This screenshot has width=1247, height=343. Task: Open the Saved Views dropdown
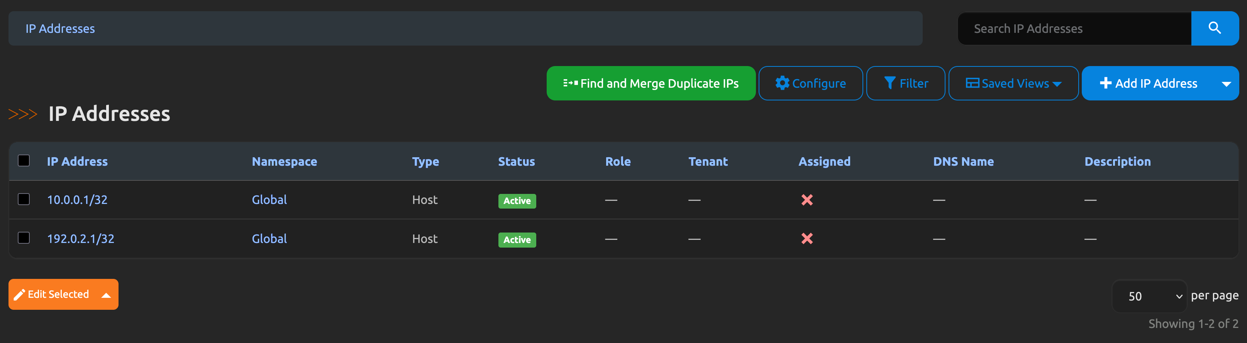click(1013, 83)
